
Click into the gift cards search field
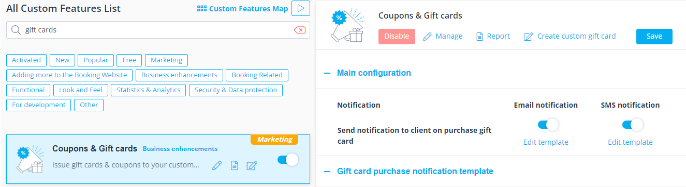coord(155,30)
